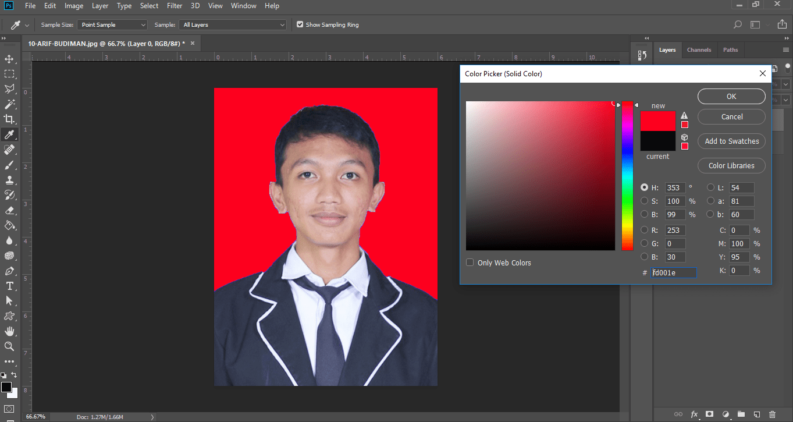This screenshot has height=422, width=793.
Task: Open the Sample: All Layers dropdown
Action: point(232,24)
